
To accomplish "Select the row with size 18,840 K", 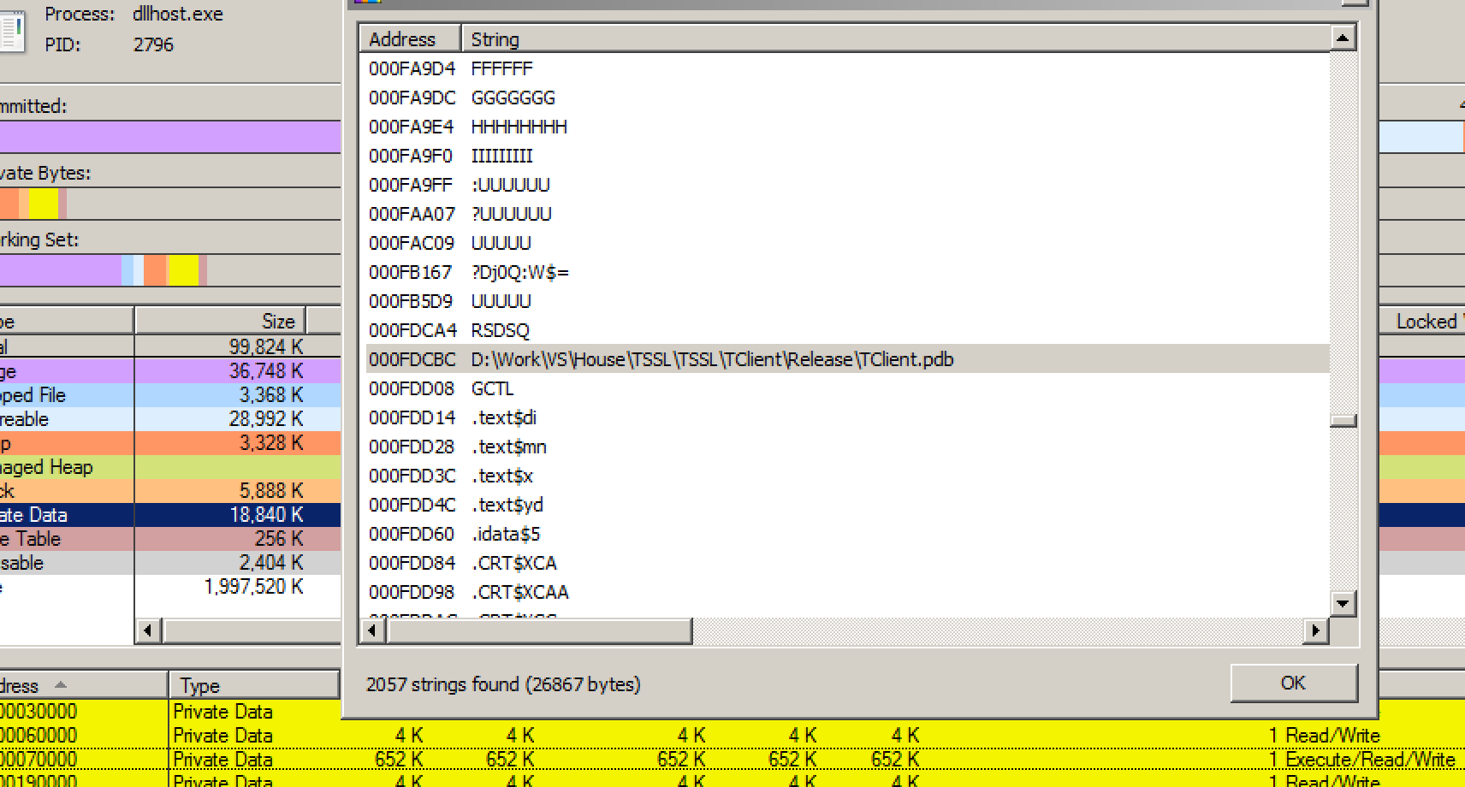I will pyautogui.click(x=171, y=515).
